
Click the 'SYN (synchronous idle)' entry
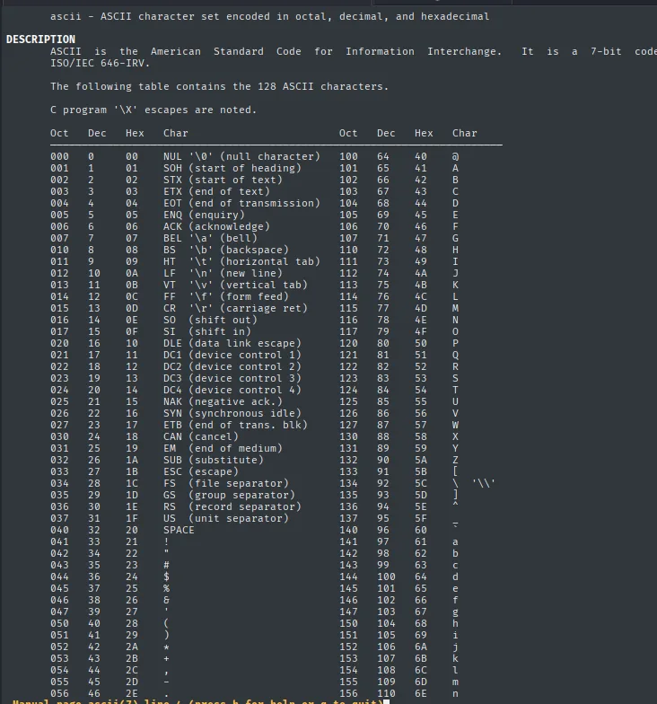point(232,413)
